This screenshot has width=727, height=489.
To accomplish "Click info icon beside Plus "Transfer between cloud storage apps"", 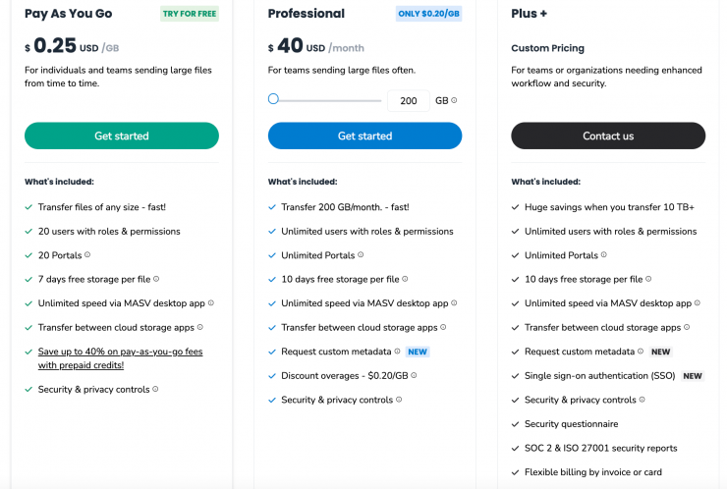I will tap(688, 328).
